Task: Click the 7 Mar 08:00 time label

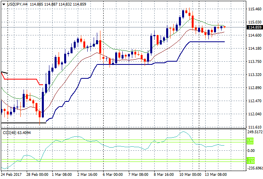Action: point(138,175)
